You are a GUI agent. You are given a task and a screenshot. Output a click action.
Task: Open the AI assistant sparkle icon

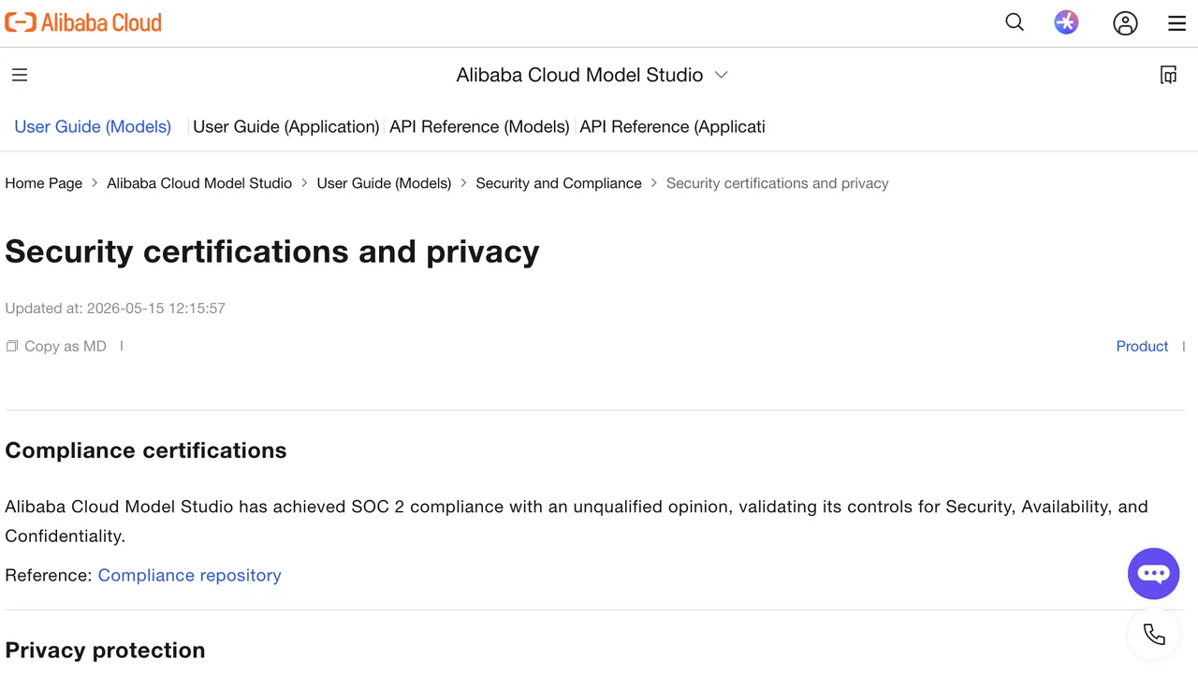click(1066, 22)
